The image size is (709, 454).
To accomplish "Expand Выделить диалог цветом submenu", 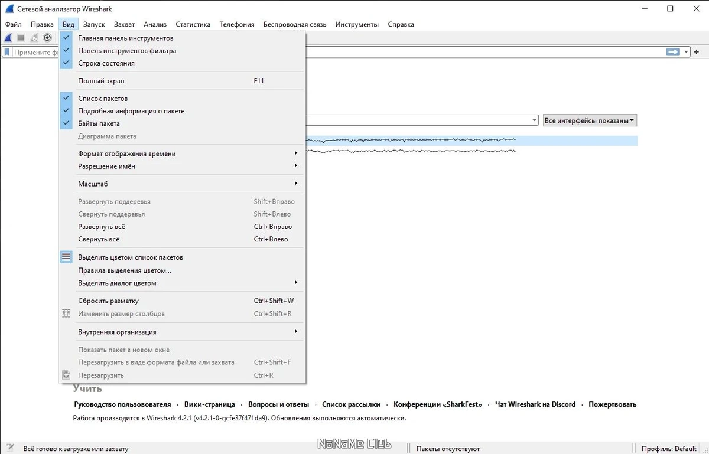I will pos(181,283).
